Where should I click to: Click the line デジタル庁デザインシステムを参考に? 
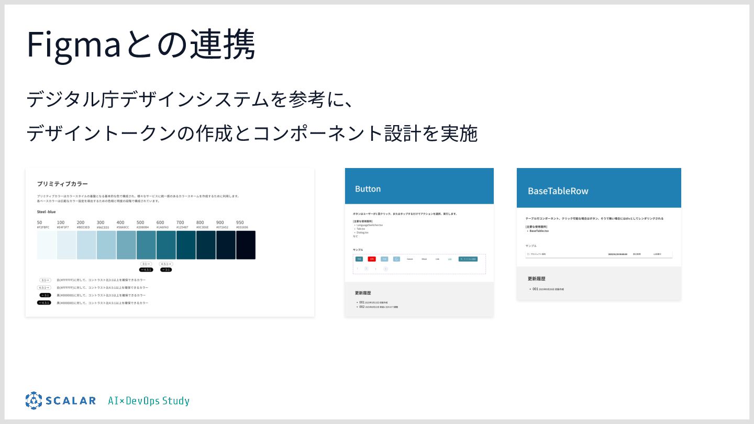(191, 99)
